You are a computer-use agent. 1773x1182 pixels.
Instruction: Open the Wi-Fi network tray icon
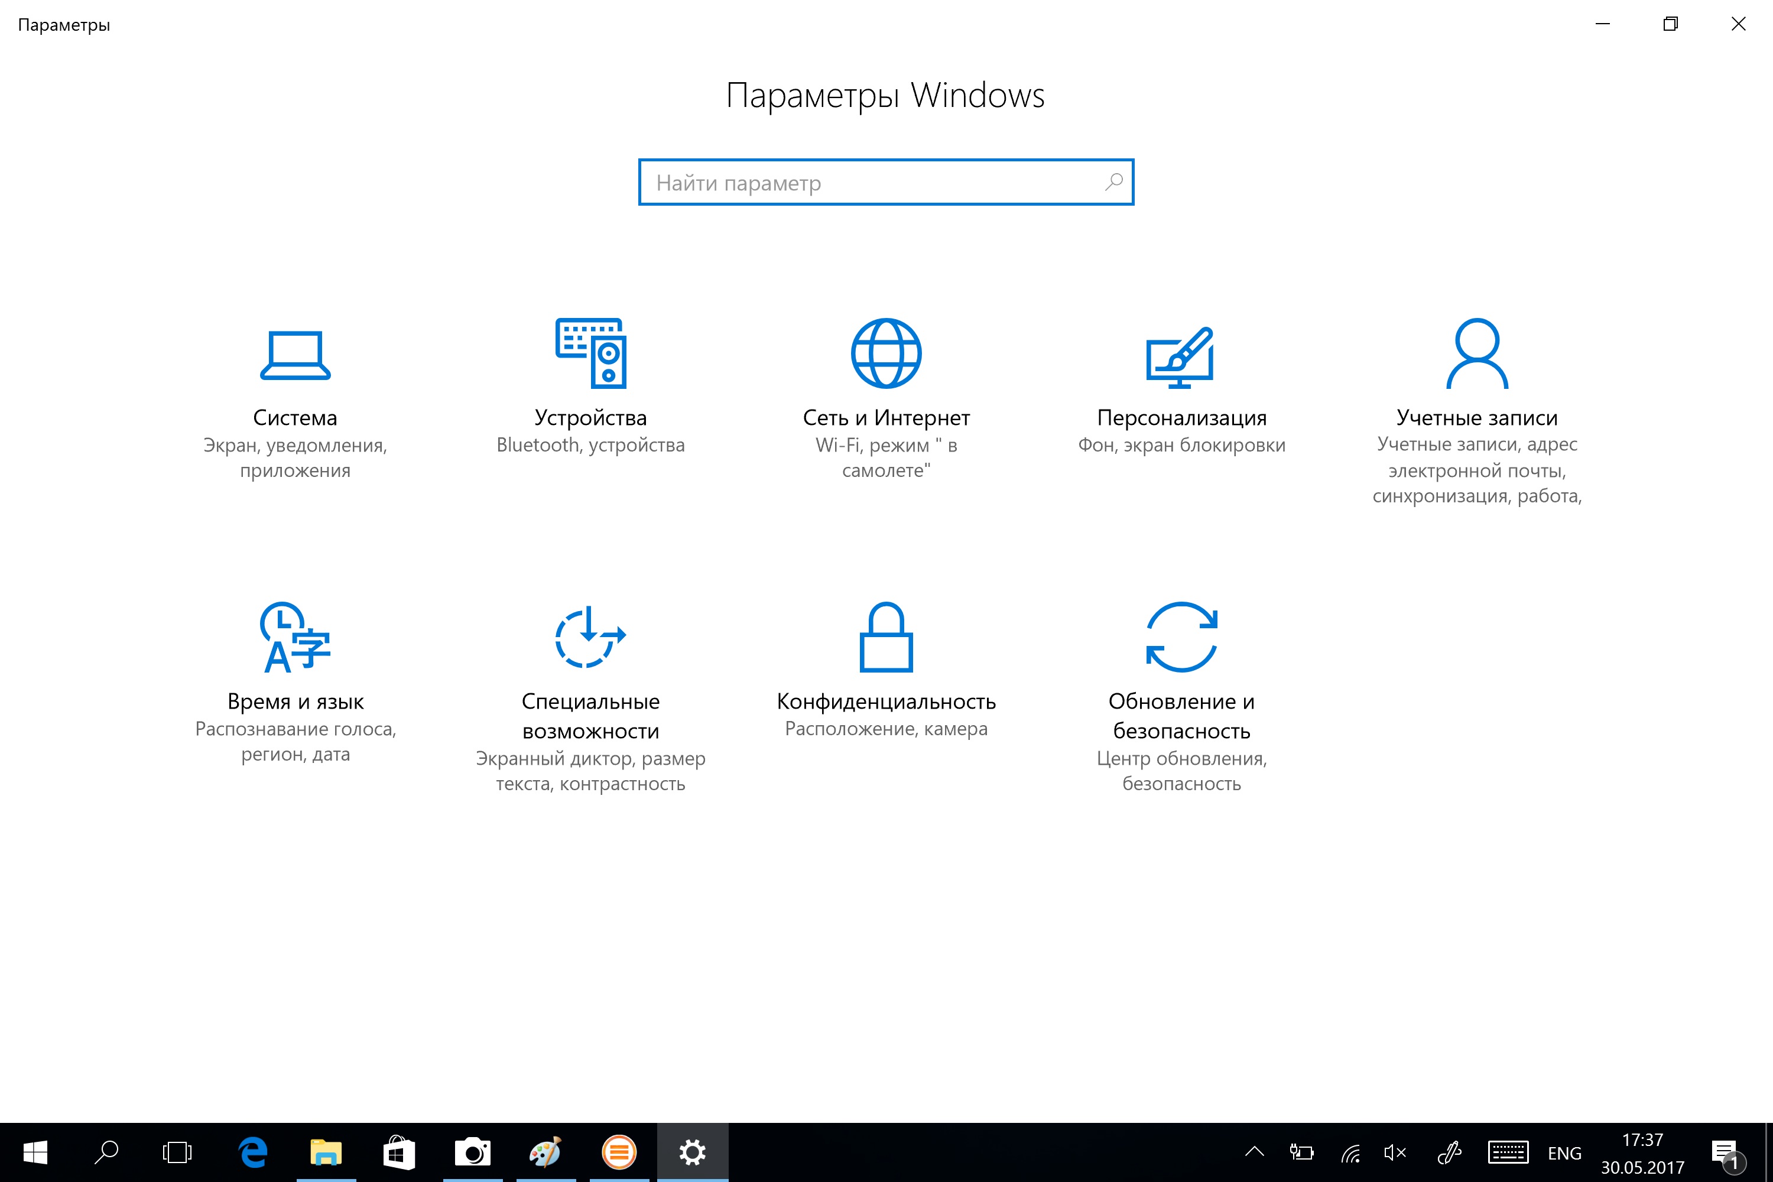(x=1351, y=1152)
